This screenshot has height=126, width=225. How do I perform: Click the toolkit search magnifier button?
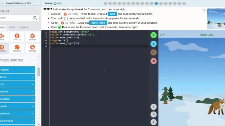click(x=35, y=18)
